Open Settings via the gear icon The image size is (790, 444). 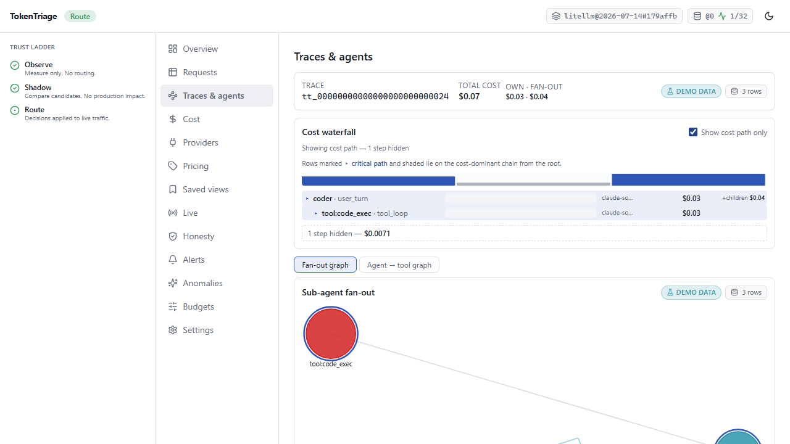173,330
